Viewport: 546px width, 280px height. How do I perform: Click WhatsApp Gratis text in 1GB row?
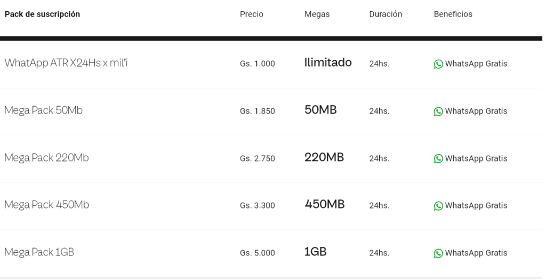476,253
